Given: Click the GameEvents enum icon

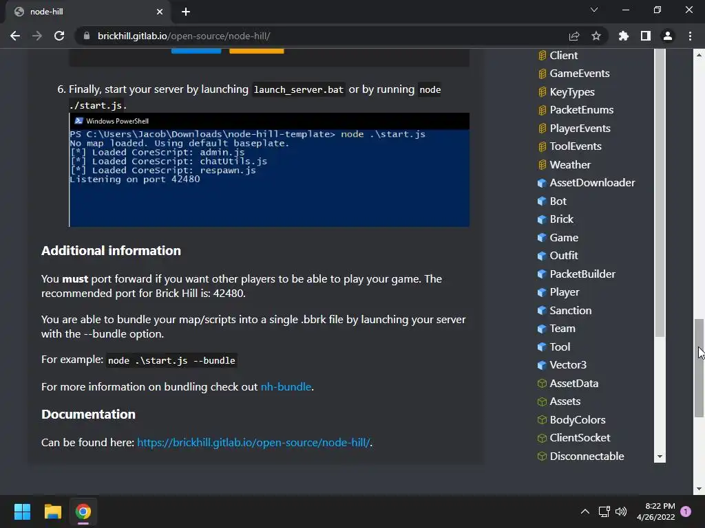Looking at the screenshot, I should (543, 74).
